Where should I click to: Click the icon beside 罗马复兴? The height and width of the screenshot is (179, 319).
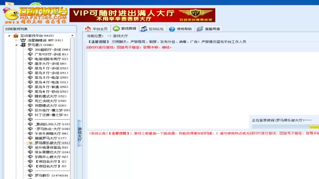(x=24, y=45)
